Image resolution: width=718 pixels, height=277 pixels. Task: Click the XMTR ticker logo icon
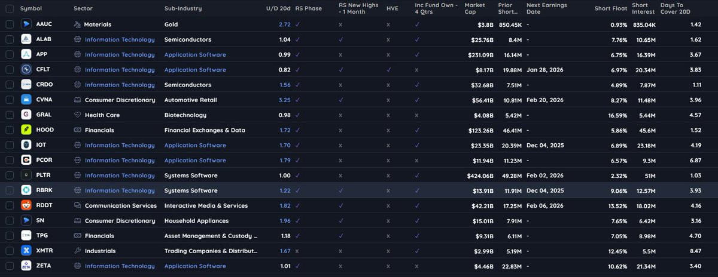26,251
